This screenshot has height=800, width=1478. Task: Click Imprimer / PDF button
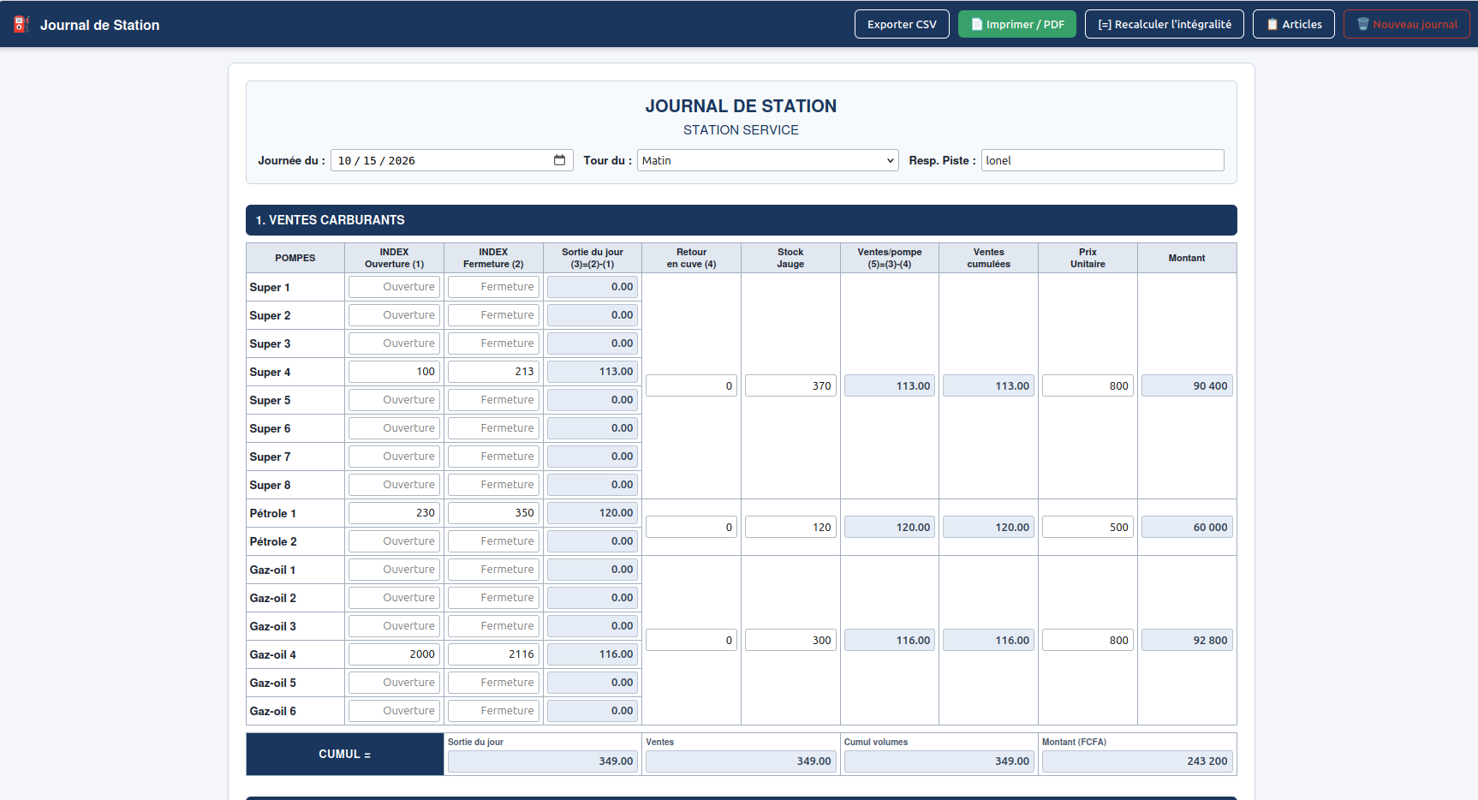1017,24
